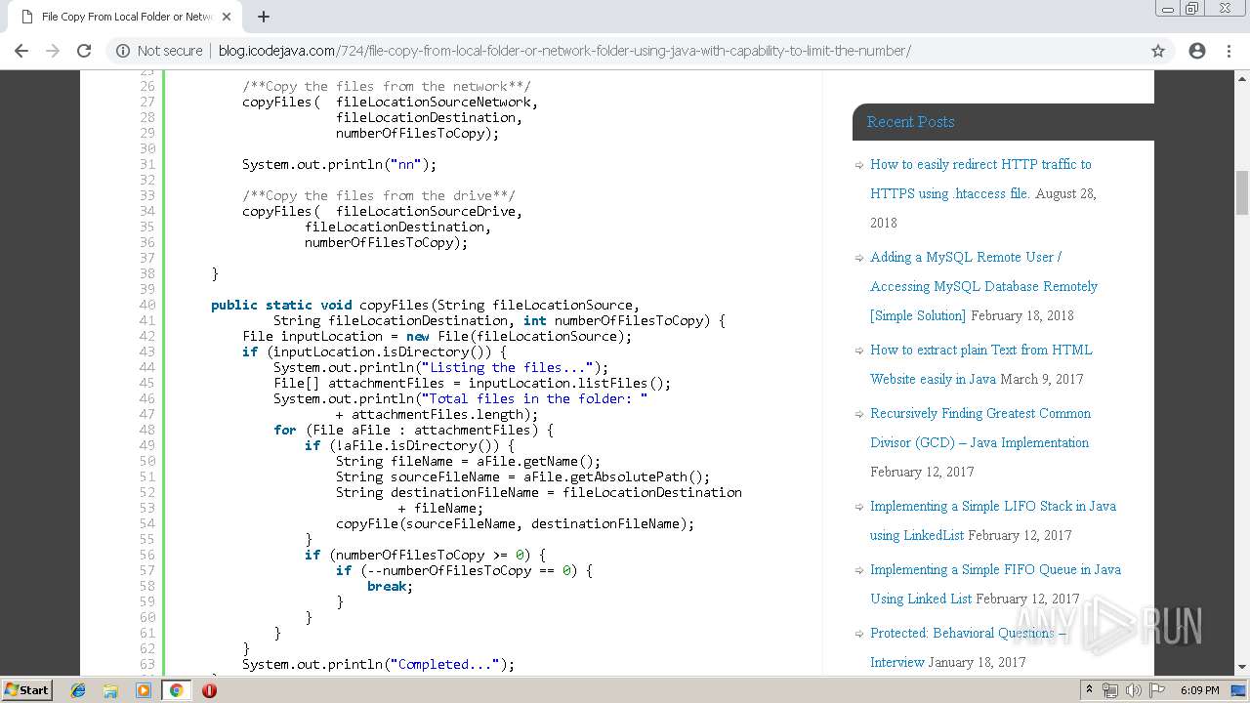Click the clock showing 6:09 PM

pyautogui.click(x=1199, y=690)
